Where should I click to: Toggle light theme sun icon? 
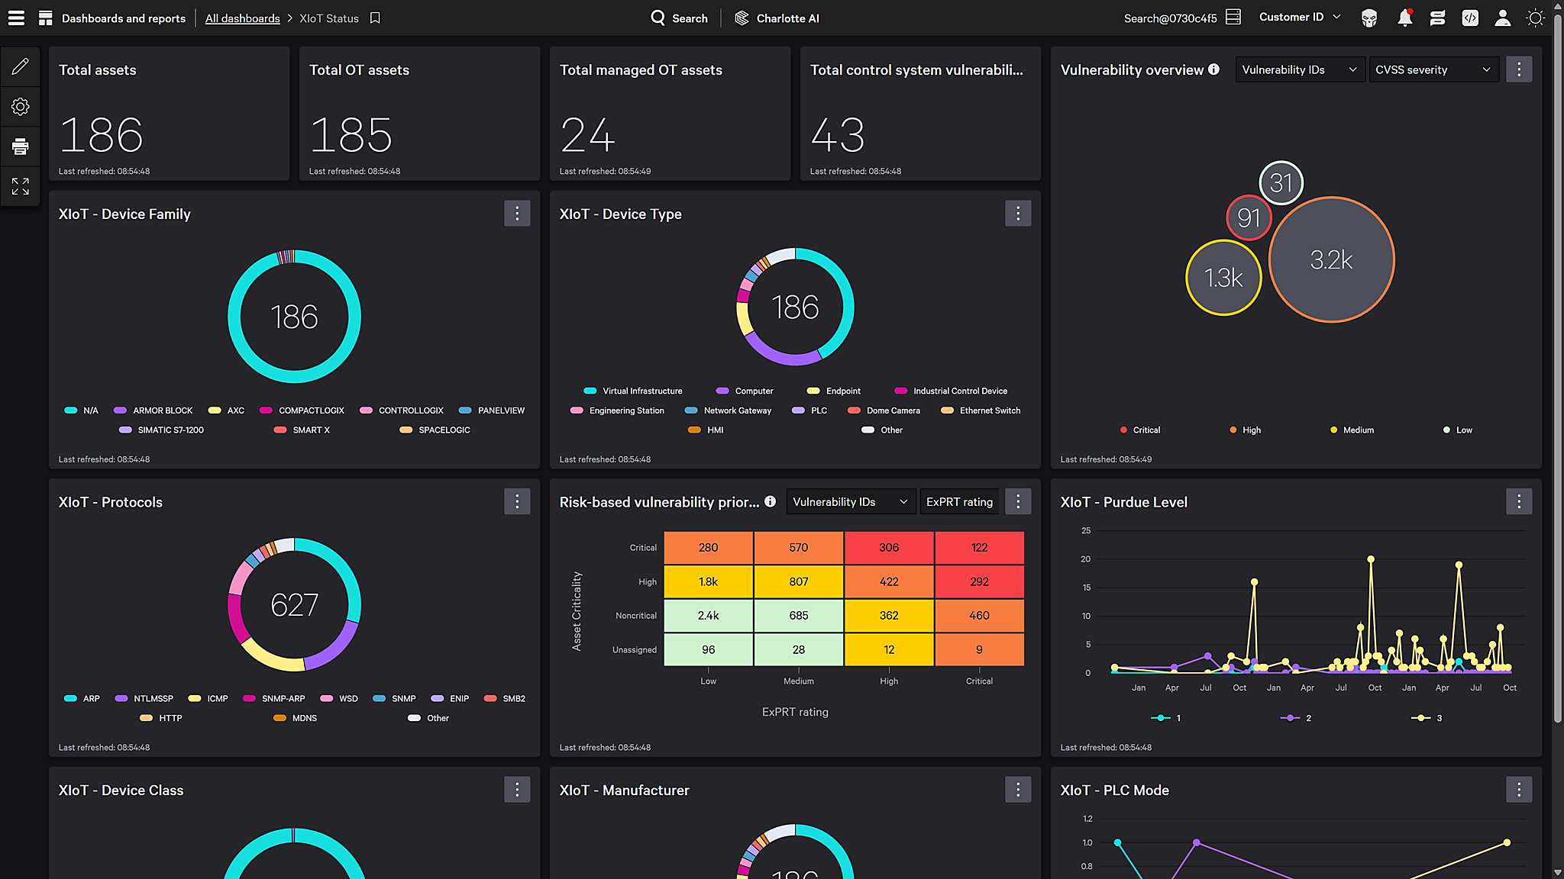1535,18
